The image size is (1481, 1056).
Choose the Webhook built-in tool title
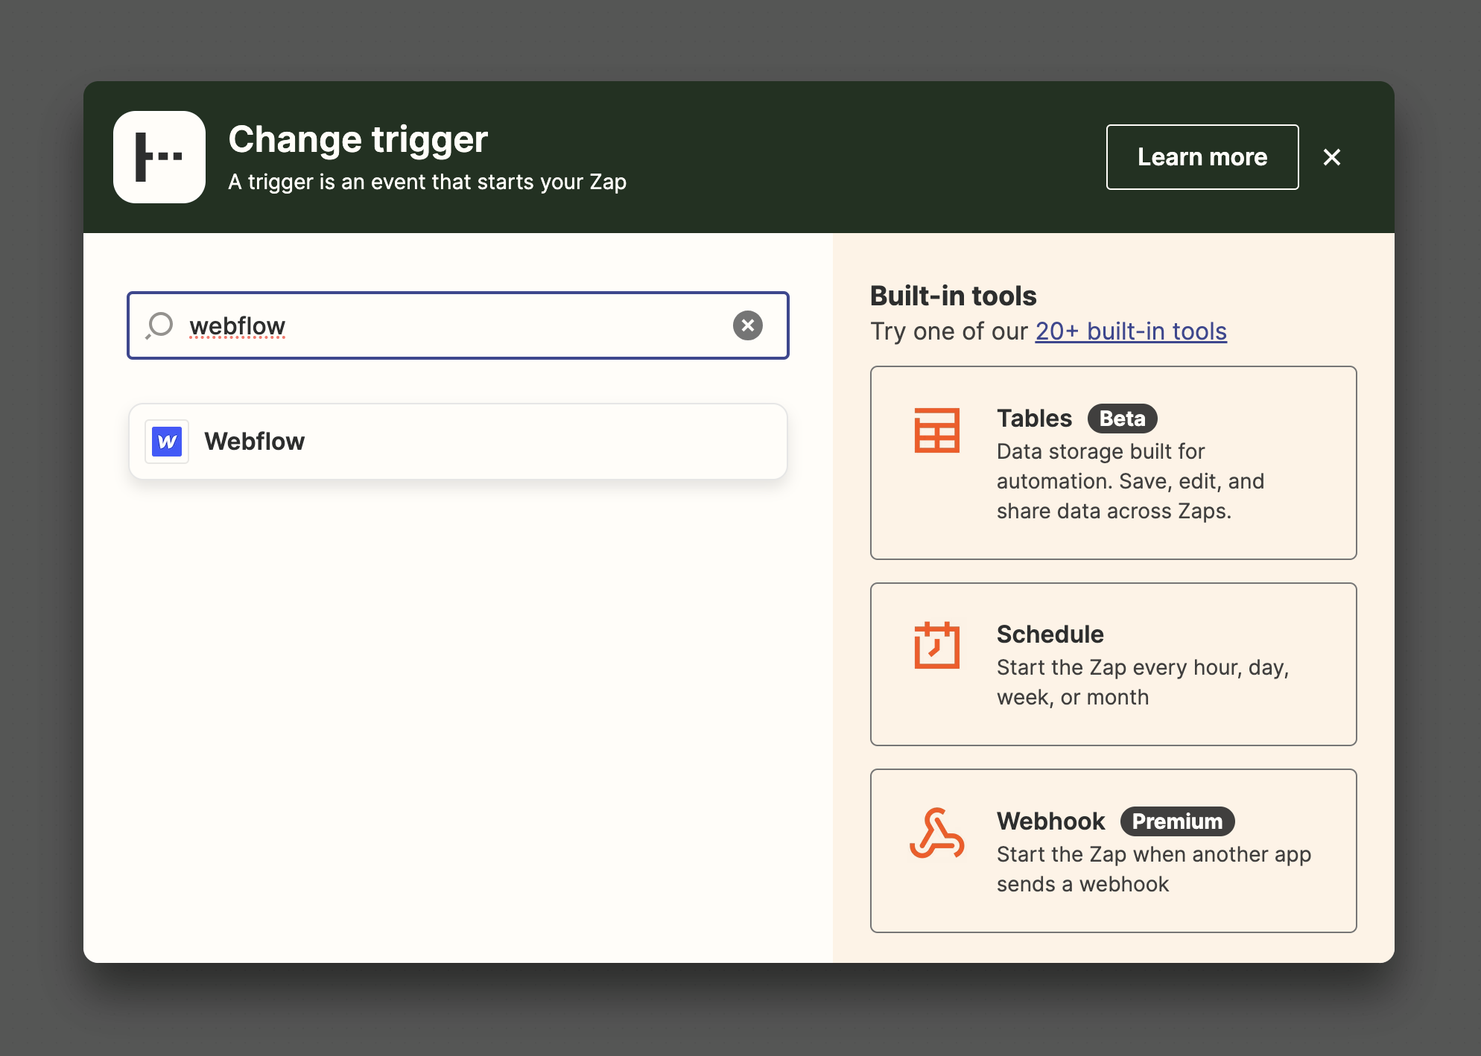pyautogui.click(x=1050, y=821)
